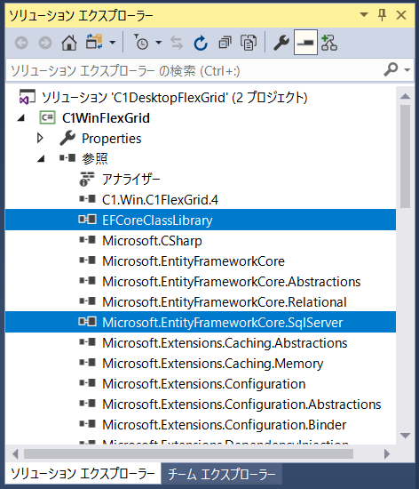The image size is (419, 489).
Task: Click the C# project icon of C1WinFlexGrid
Action: tap(47, 118)
